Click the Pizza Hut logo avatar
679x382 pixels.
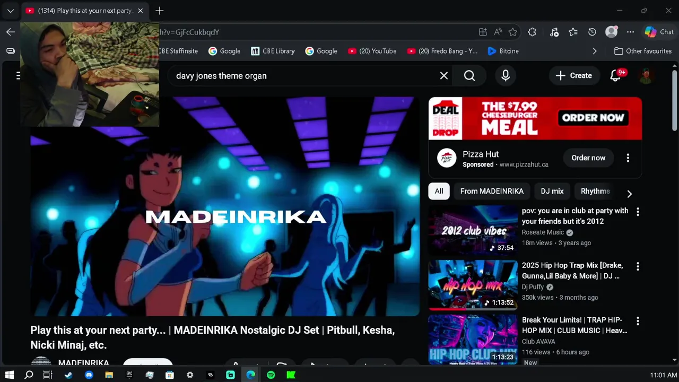[447, 158]
